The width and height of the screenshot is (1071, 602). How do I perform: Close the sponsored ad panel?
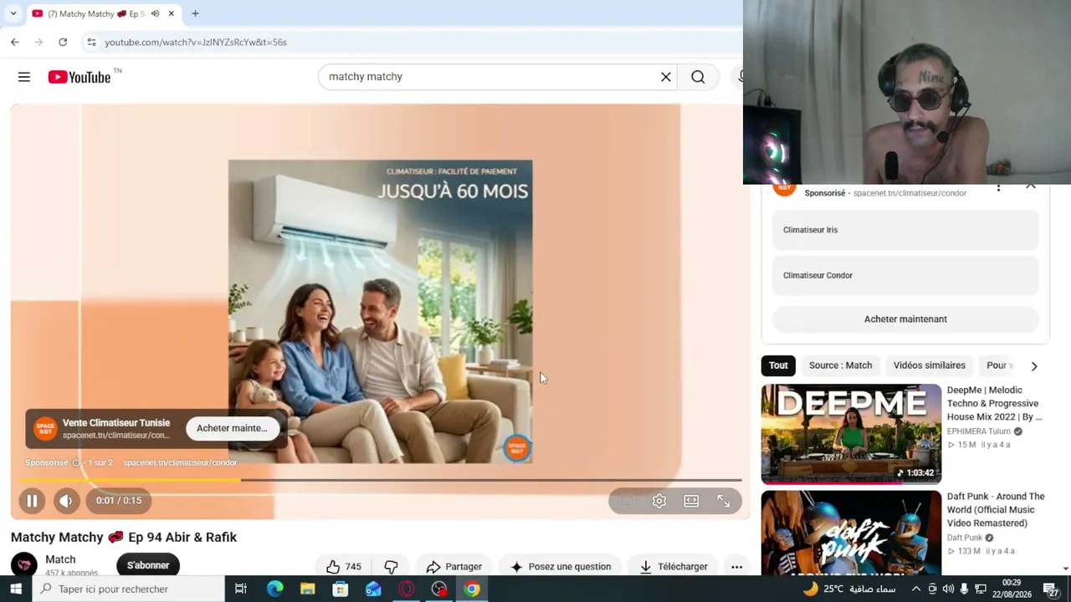[1031, 186]
